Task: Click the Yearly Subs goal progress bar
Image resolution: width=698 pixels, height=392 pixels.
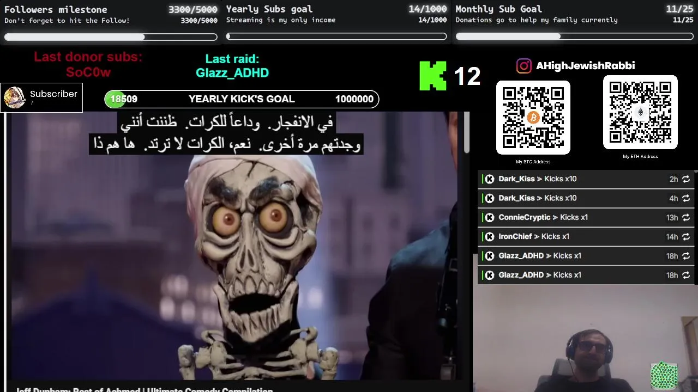Action: [336, 36]
